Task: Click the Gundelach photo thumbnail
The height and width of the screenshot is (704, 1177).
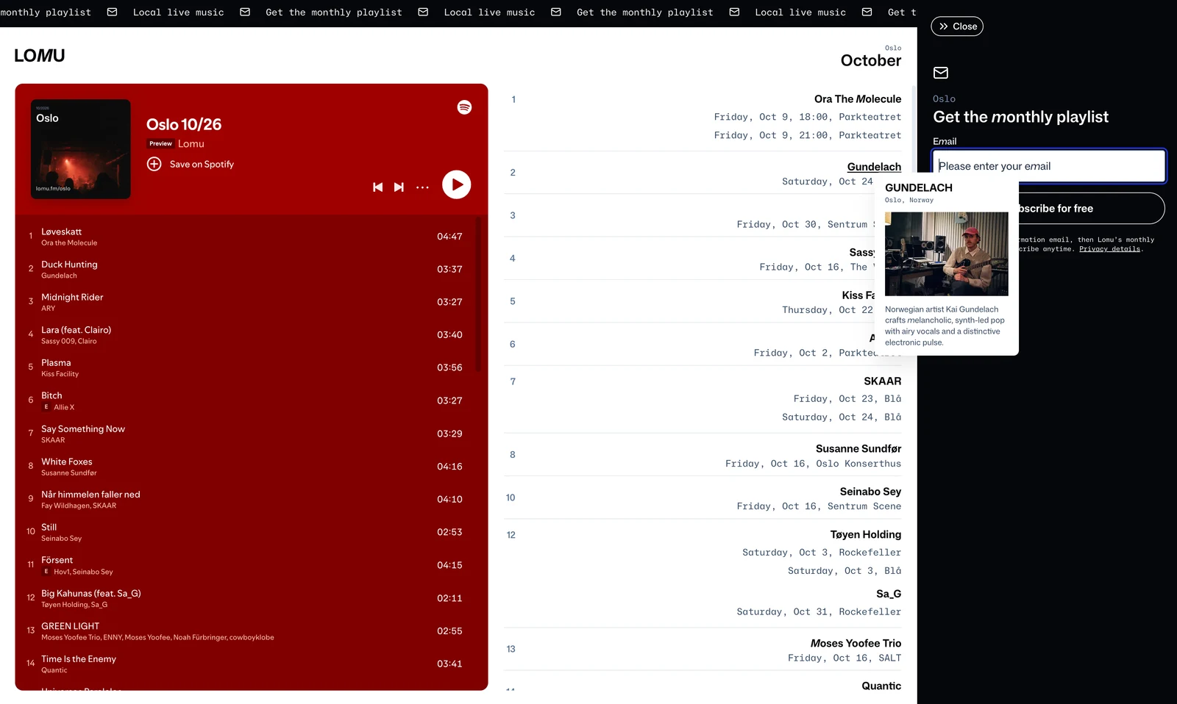Action: click(946, 254)
